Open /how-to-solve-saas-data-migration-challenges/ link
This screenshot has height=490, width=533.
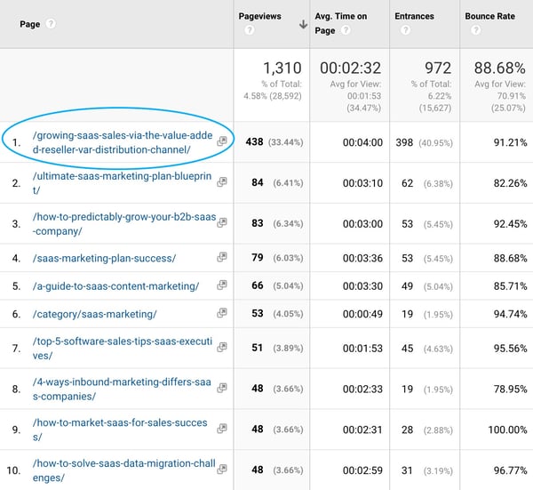[123, 470]
